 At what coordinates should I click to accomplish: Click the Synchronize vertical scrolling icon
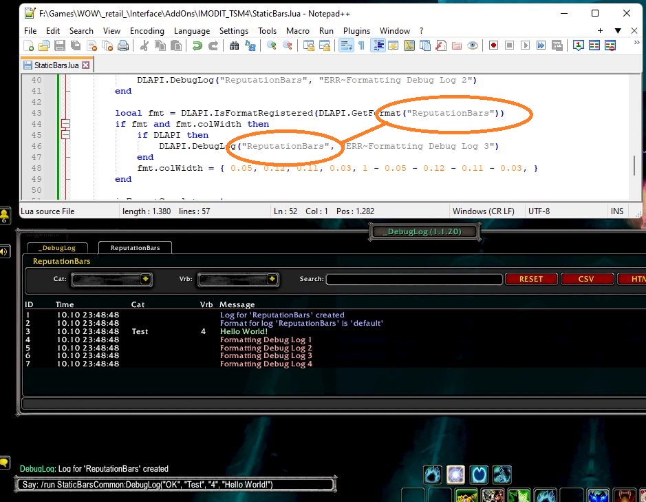(309, 45)
